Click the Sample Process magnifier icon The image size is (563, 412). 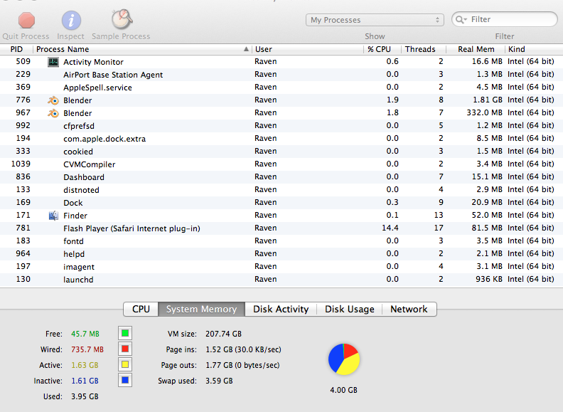point(122,19)
